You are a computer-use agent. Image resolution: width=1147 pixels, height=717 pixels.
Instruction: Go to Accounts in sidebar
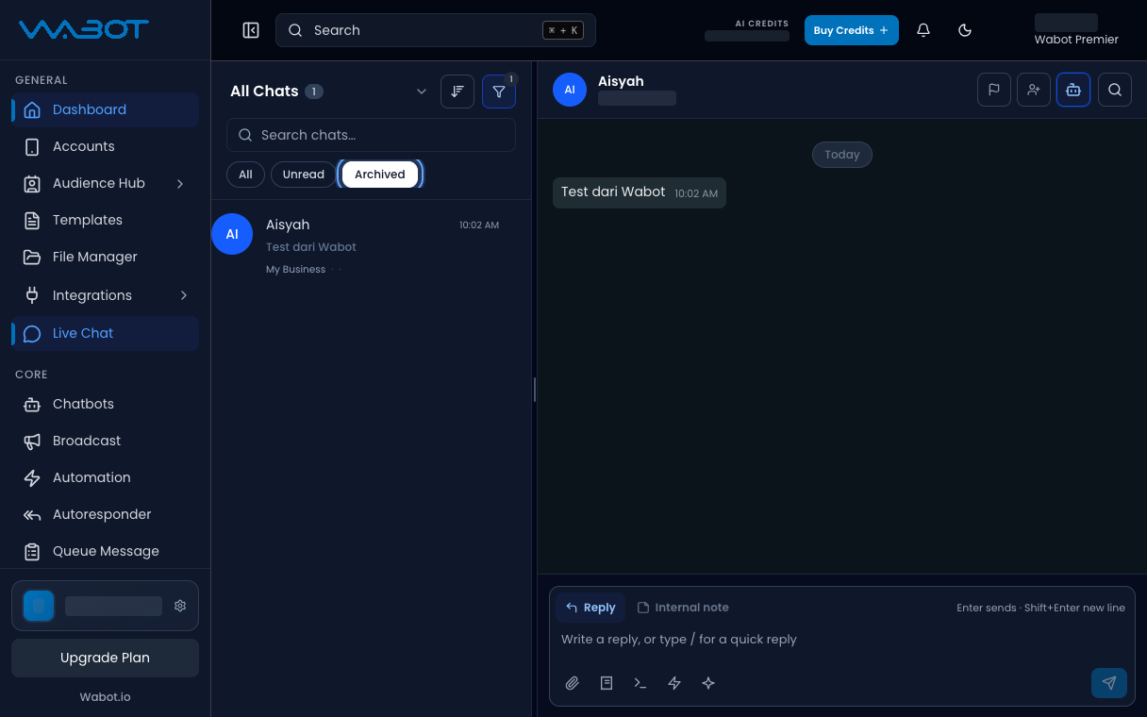tap(105, 146)
